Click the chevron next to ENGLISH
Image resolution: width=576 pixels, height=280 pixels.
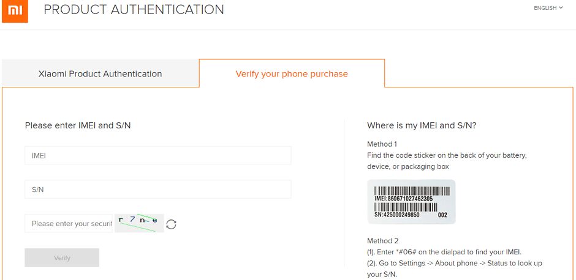561,8
